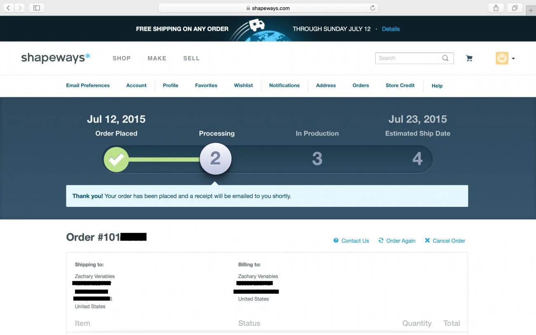Click the Status column header

(x=249, y=323)
